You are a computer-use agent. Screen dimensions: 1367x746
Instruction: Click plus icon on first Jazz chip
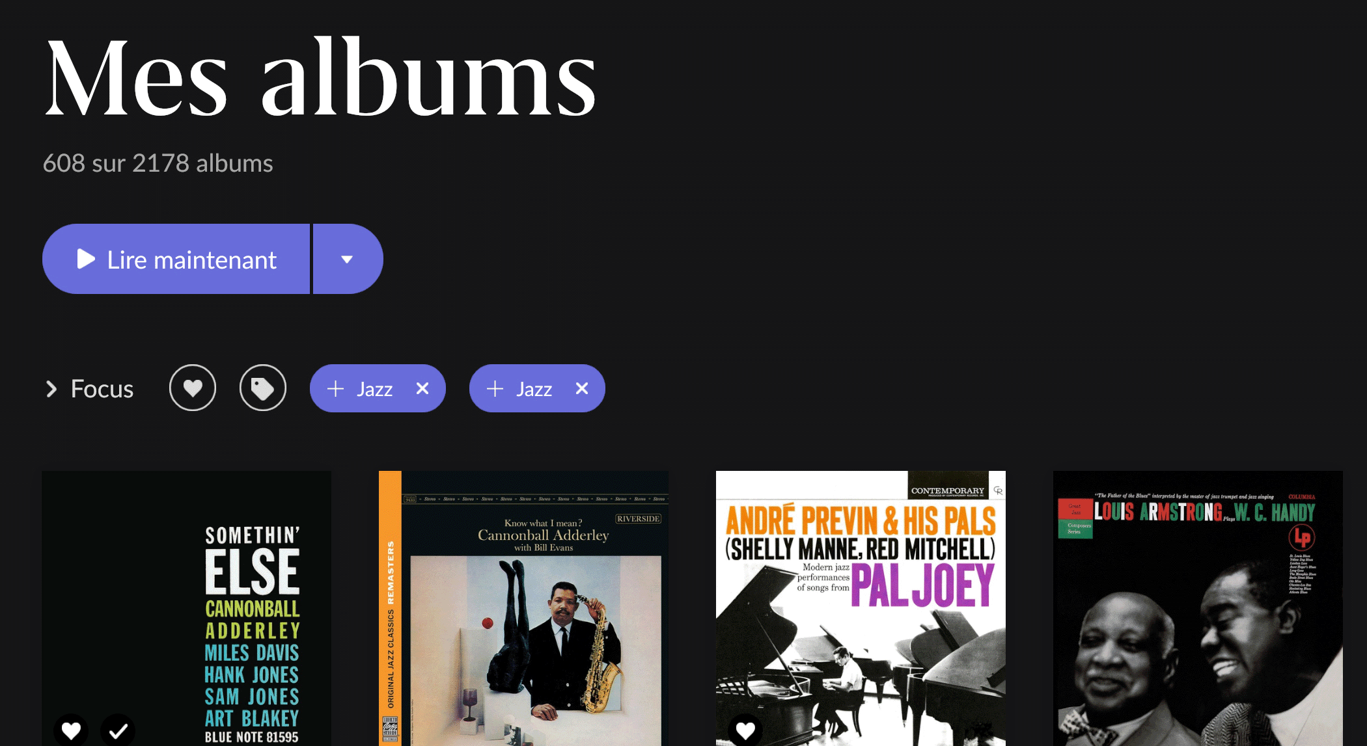coord(335,389)
